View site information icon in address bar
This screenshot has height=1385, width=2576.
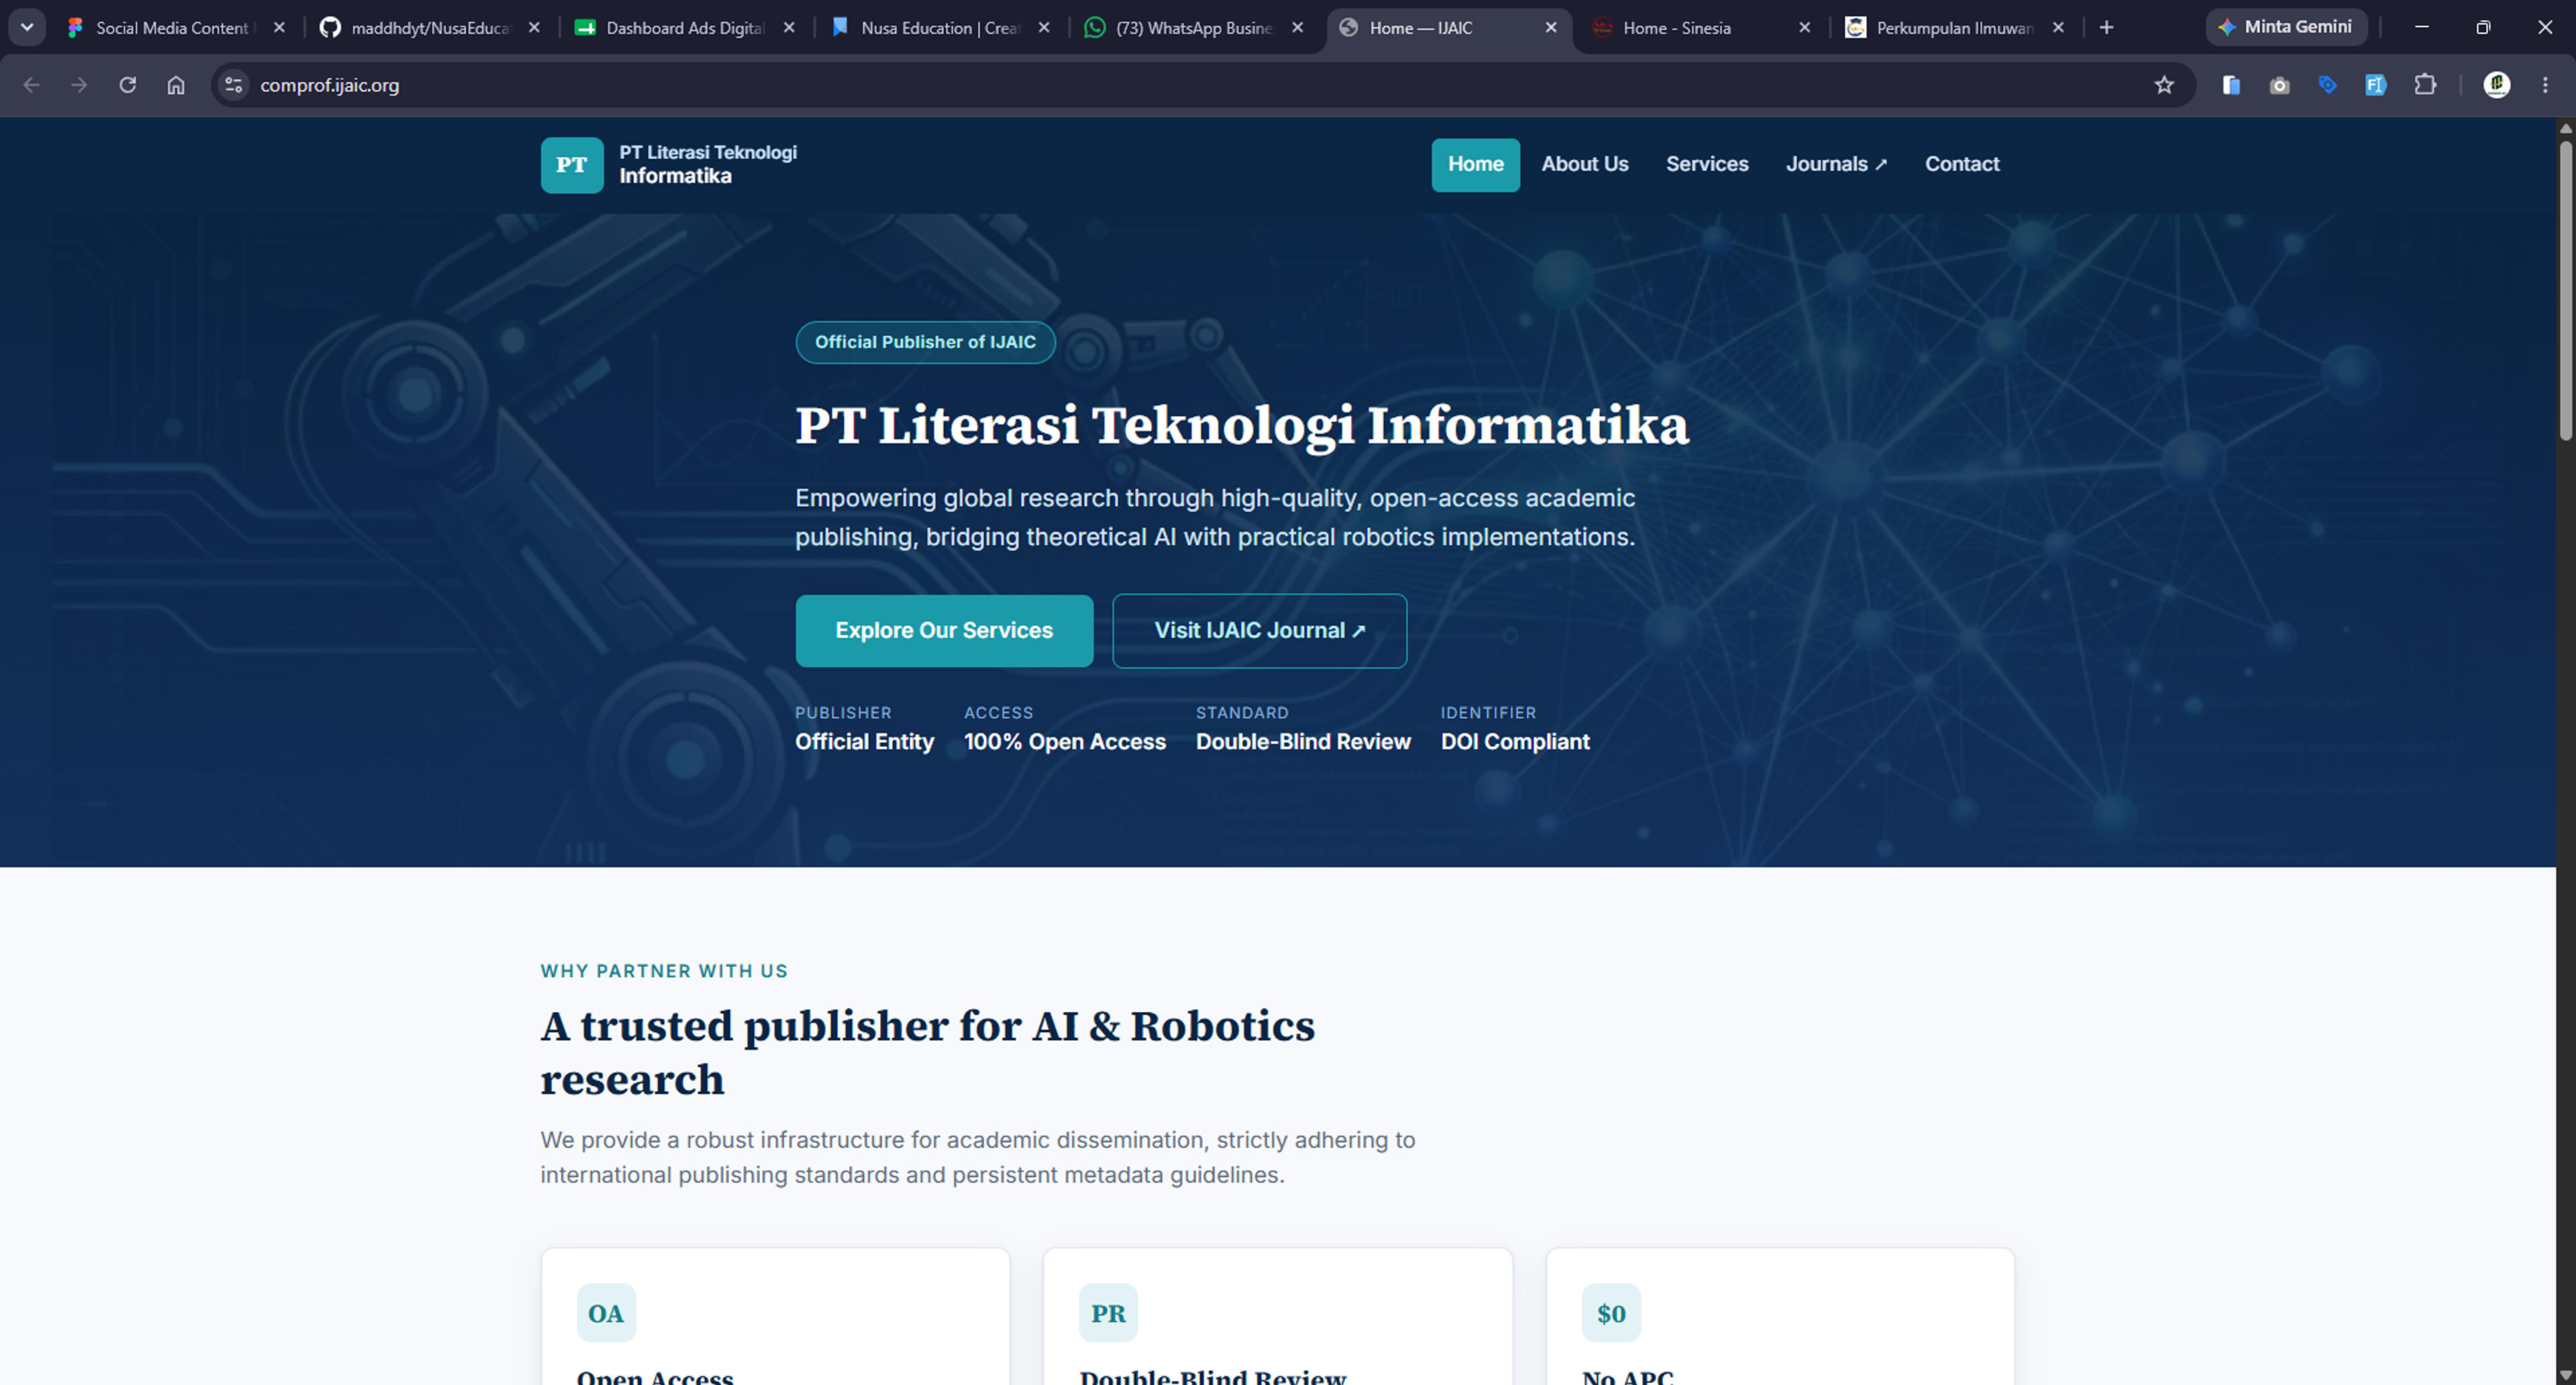[x=234, y=85]
